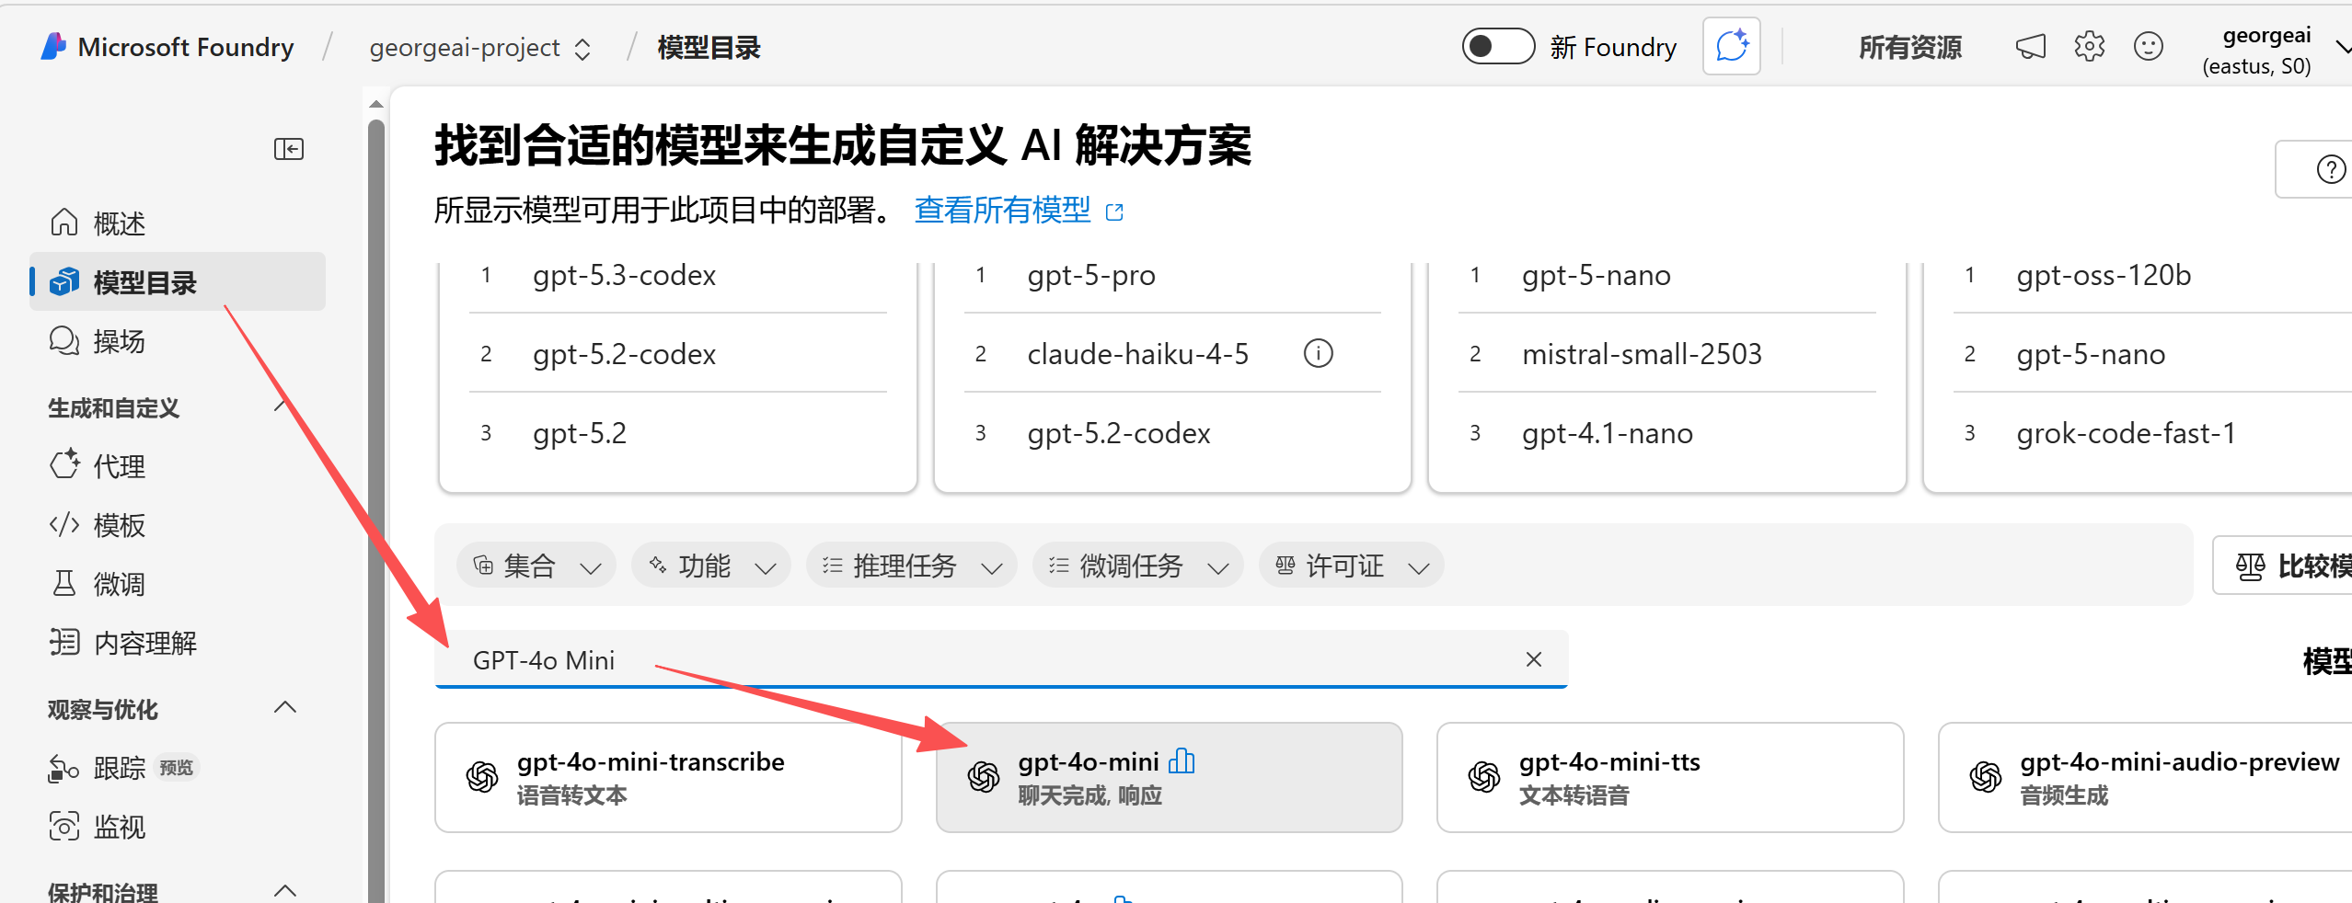The width and height of the screenshot is (2352, 903).
Task: Open the gpt-4o-mini-audio-preview model card
Action: click(x=2145, y=777)
